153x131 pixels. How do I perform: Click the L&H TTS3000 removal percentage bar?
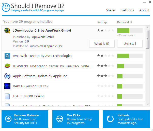[130, 96]
